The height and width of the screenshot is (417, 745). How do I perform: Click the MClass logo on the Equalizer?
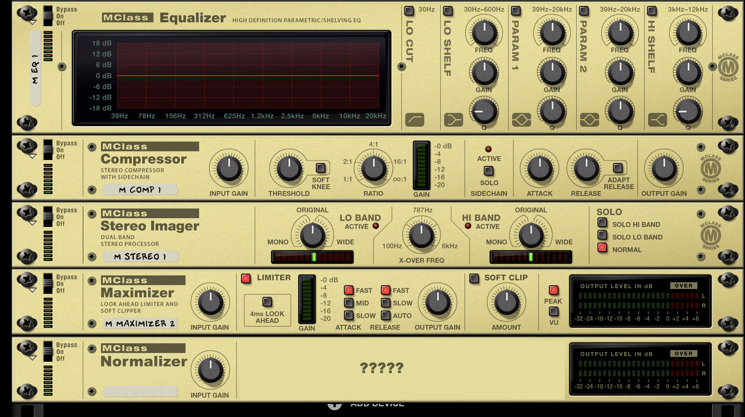point(728,67)
